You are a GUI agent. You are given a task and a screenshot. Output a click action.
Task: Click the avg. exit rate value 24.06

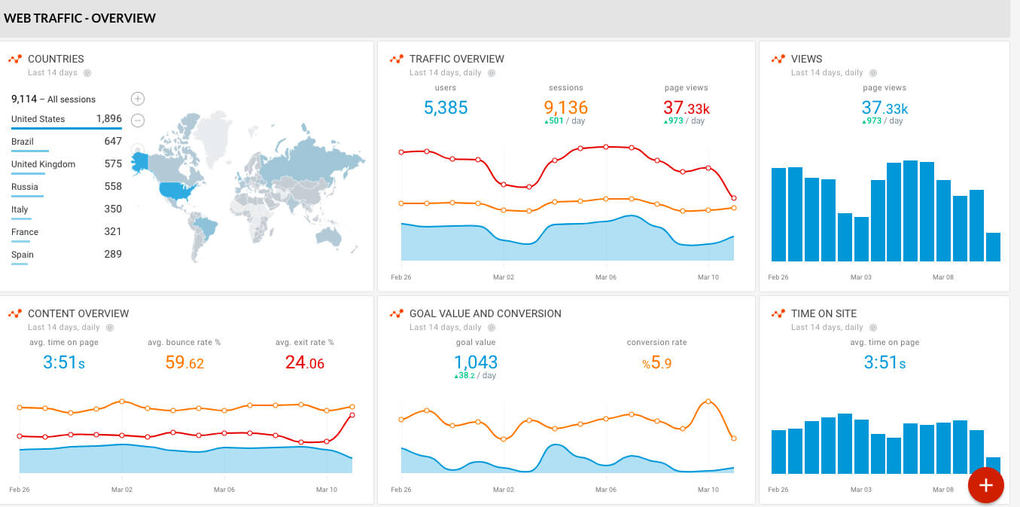point(305,363)
